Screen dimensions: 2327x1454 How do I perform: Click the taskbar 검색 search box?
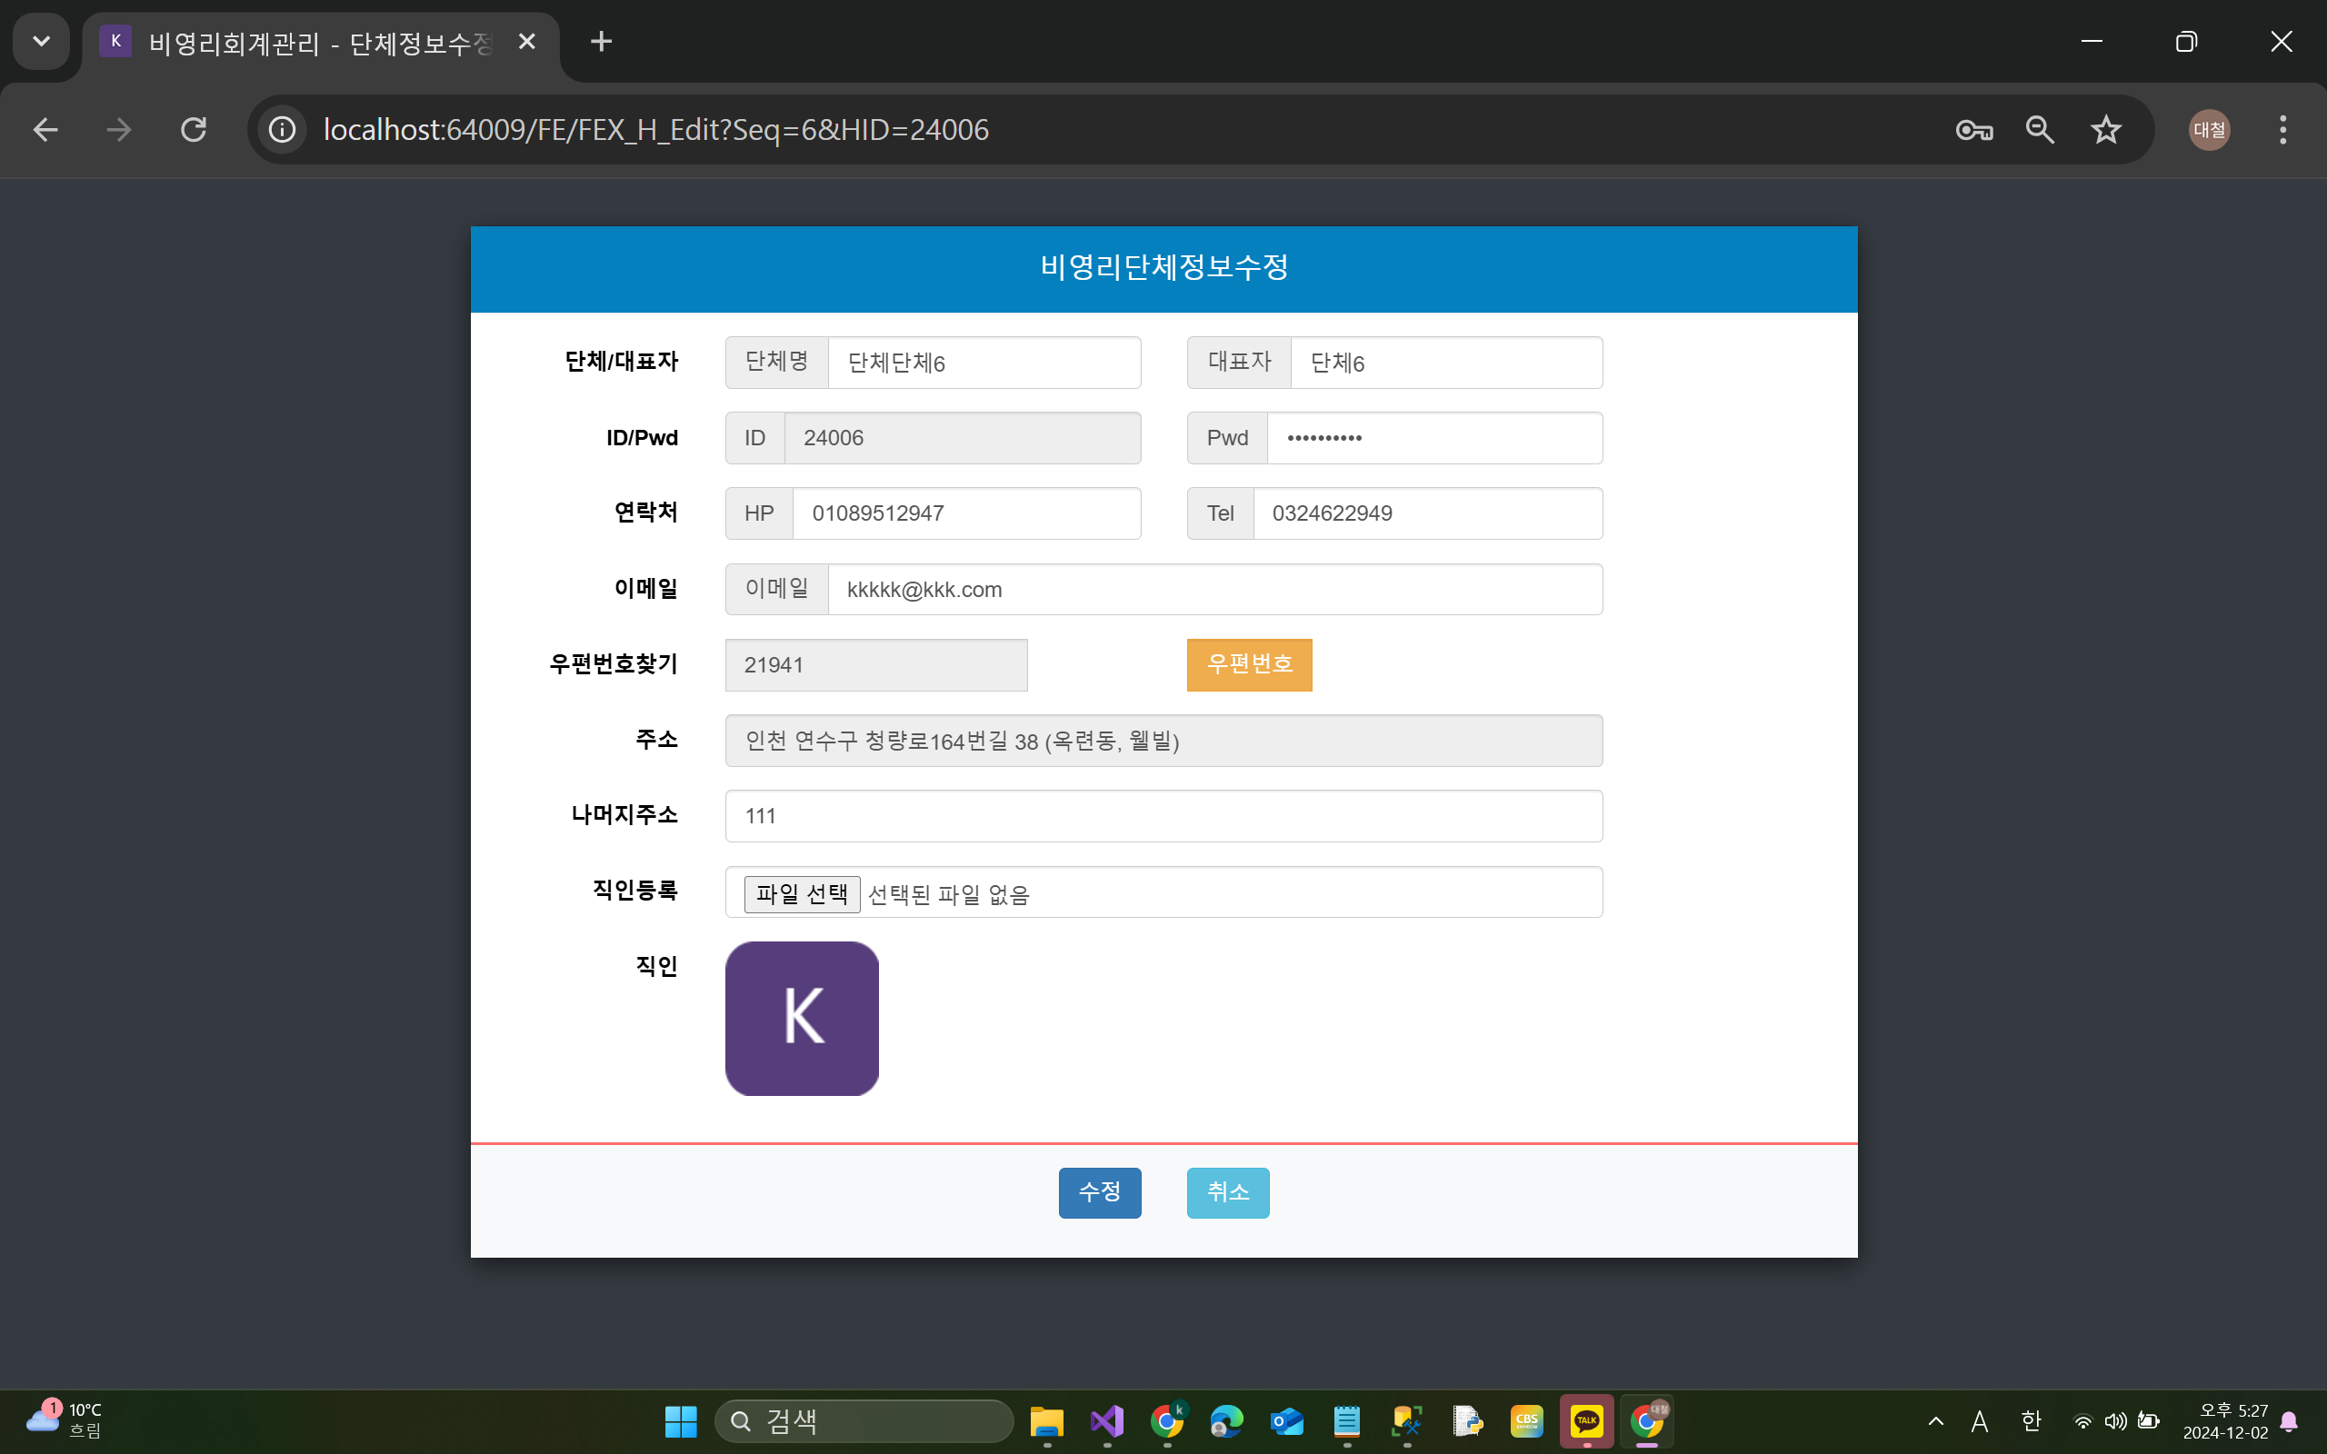[864, 1421]
